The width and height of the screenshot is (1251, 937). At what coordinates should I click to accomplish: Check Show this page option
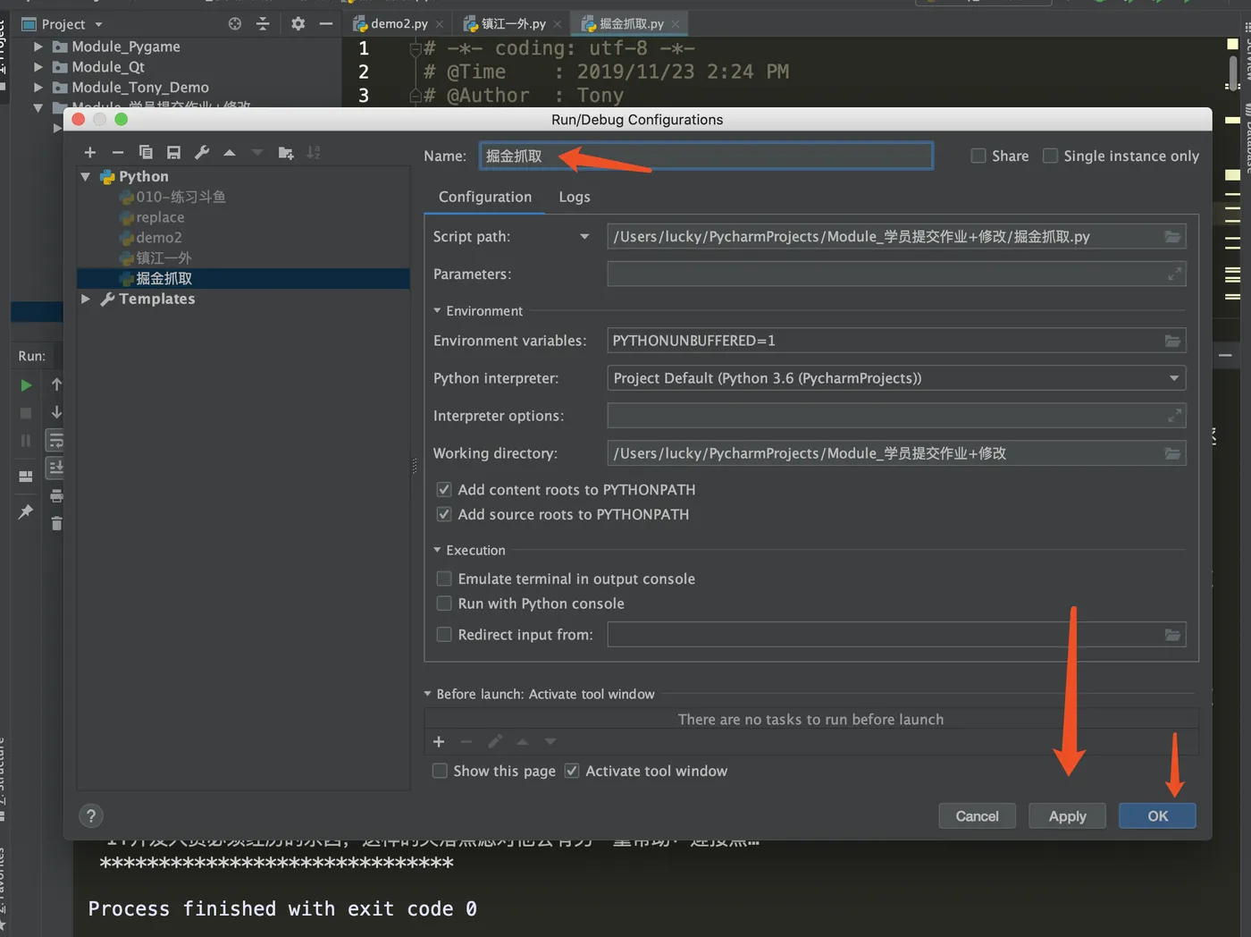(x=440, y=771)
